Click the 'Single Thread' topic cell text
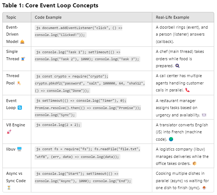This screenshot has width=217, height=195. coord(12,55)
